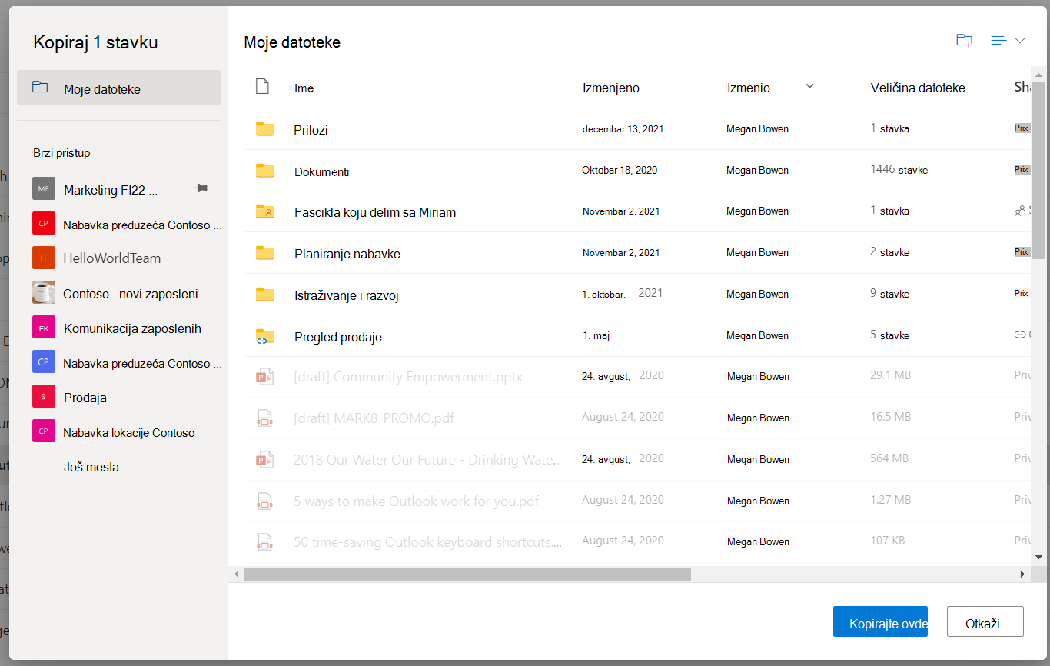Open the Još mesta link
The image size is (1050, 666).
pos(95,467)
